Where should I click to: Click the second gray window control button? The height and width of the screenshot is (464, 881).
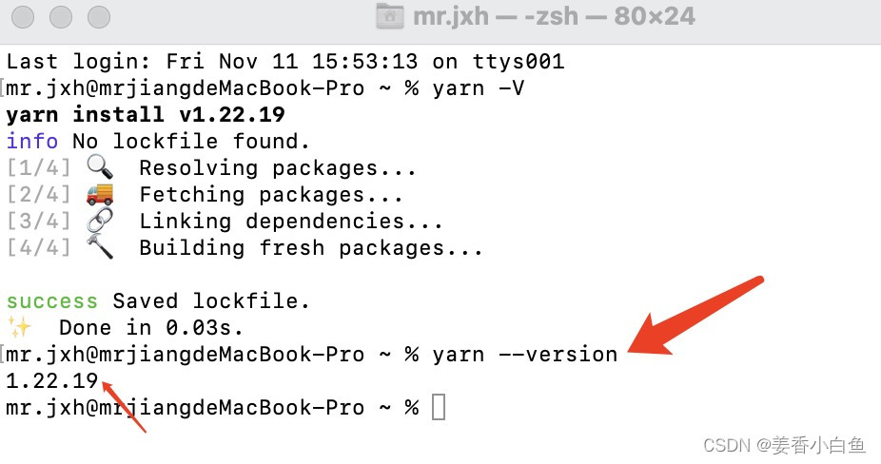[61, 17]
